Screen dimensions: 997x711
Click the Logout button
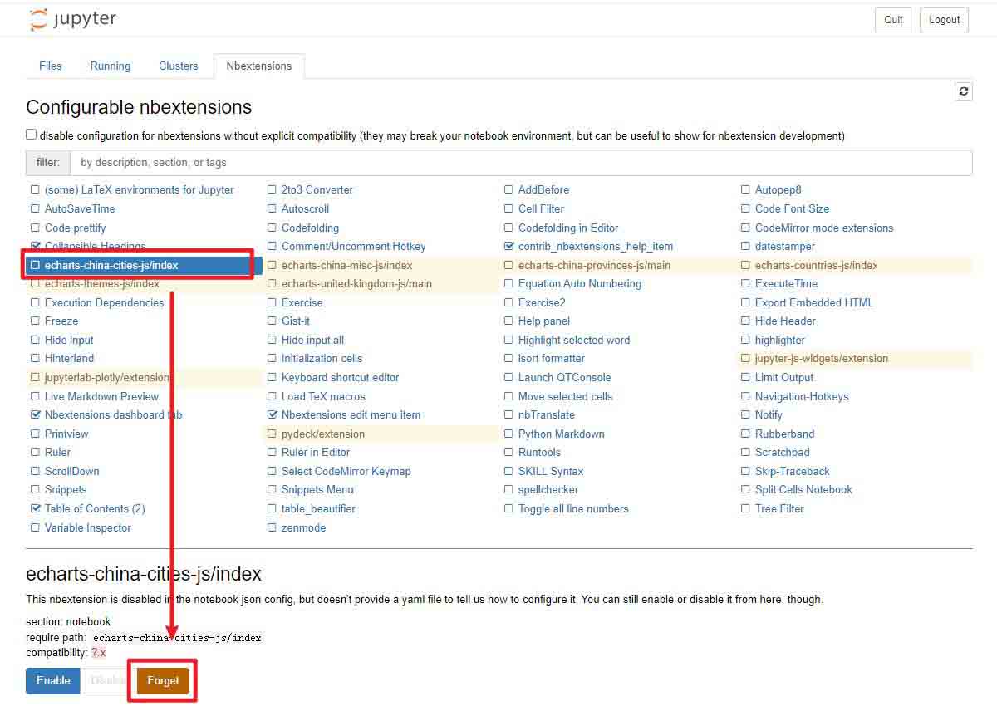[945, 20]
